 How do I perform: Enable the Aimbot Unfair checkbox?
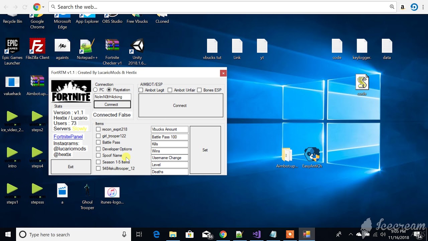point(170,90)
